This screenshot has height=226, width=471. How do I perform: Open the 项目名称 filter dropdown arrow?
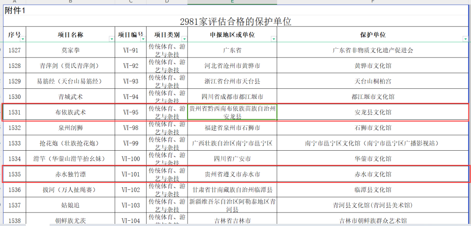pos(111,39)
